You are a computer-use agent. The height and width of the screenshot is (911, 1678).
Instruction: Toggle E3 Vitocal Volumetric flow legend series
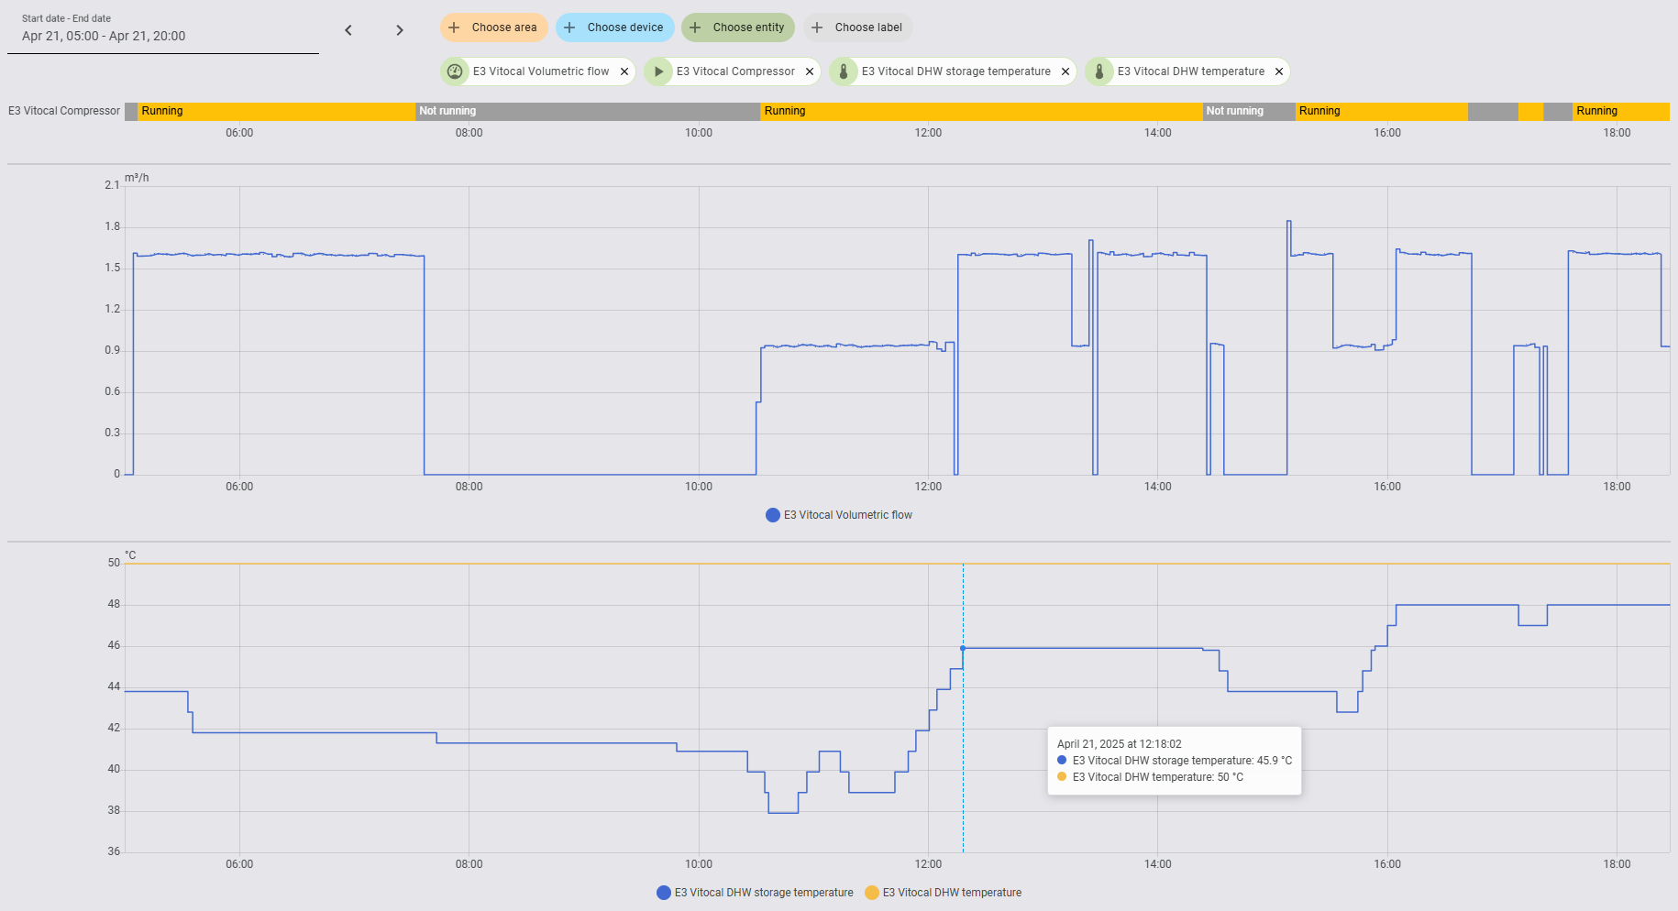[839, 515]
